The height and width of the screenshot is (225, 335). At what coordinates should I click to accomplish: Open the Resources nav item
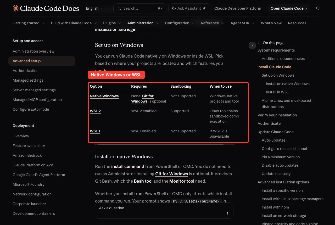click(x=297, y=23)
